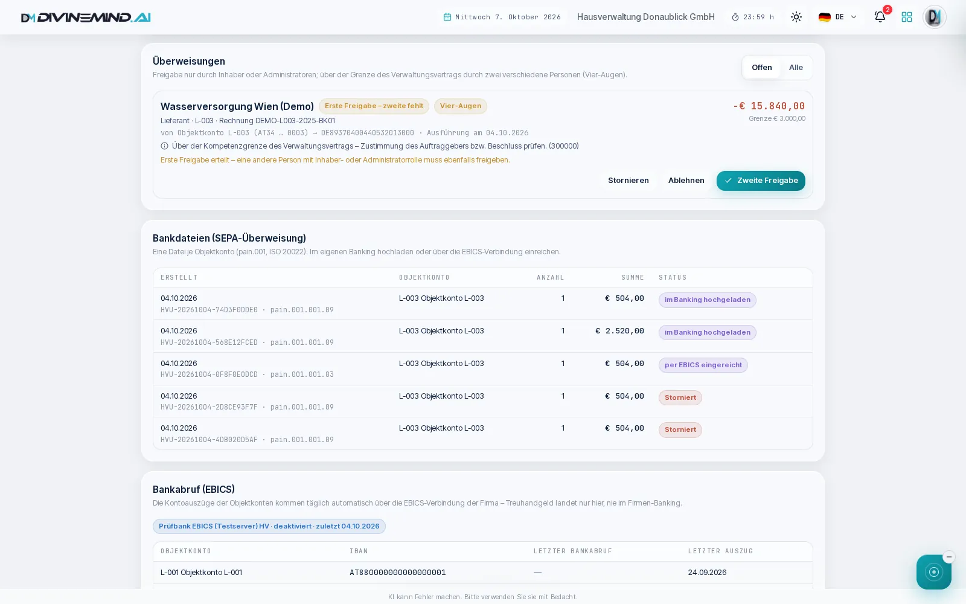
Task: Toggle light/dark theme sun icon
Action: (796, 17)
